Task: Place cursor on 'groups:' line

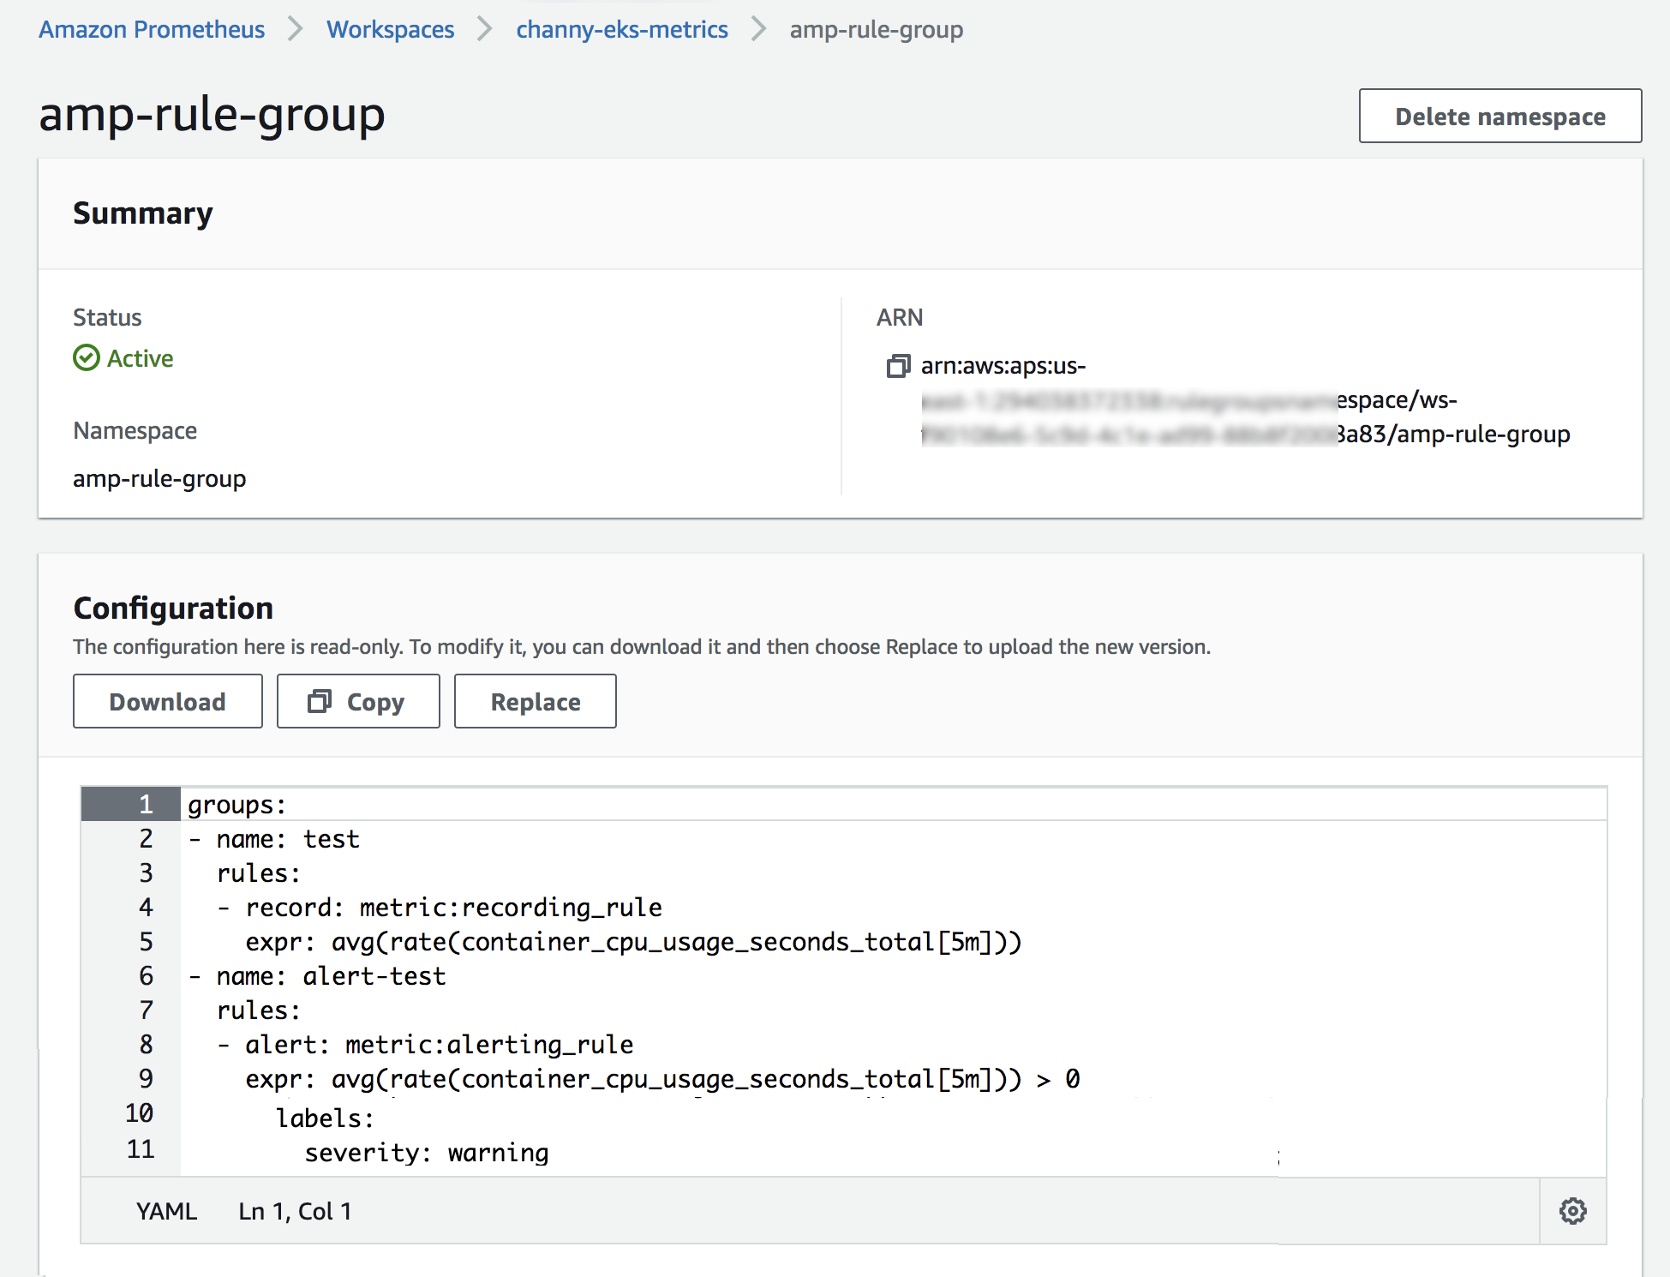Action: [x=237, y=805]
